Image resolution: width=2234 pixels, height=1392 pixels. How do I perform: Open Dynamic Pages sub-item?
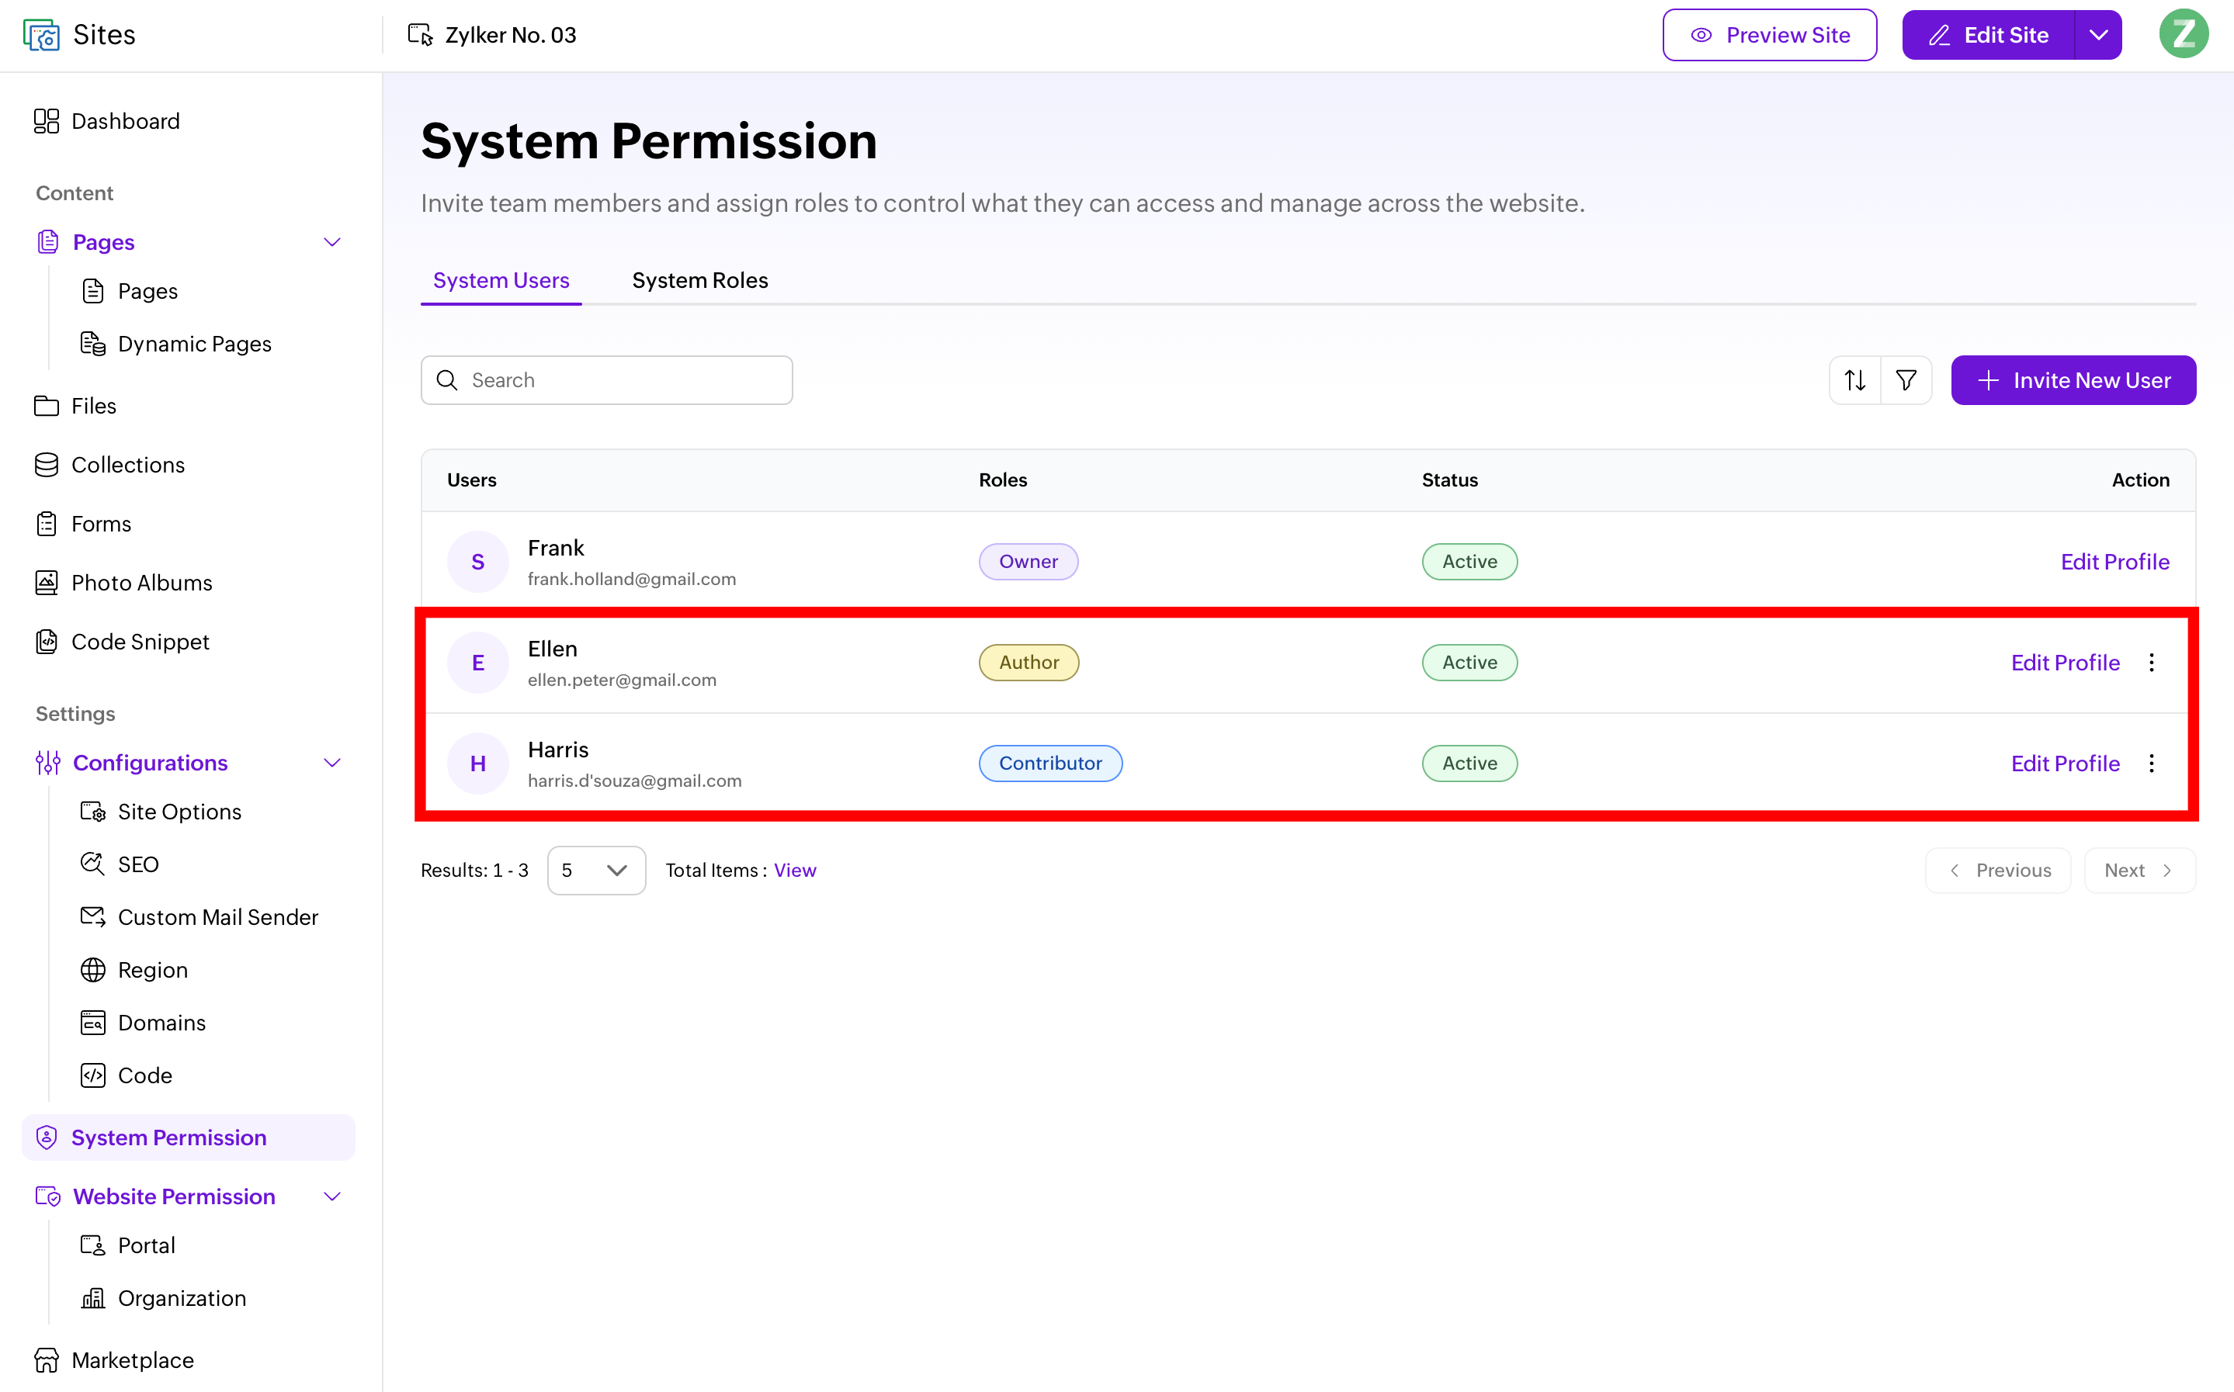point(177,344)
